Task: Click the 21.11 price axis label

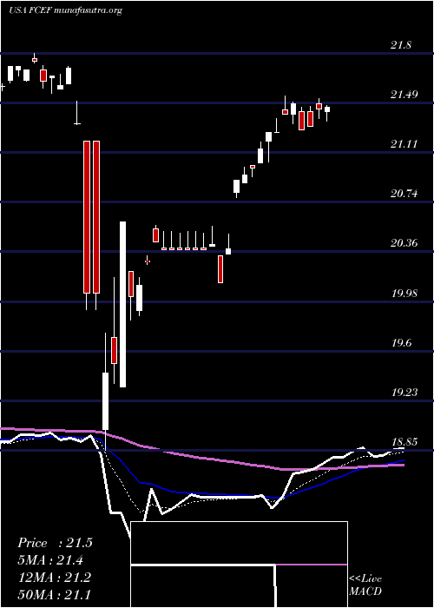Action: click(404, 144)
